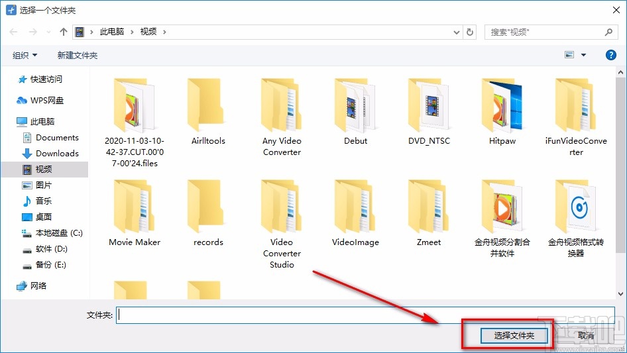Image resolution: width=627 pixels, height=353 pixels.
Task: Refresh the current folder view
Action: [471, 32]
